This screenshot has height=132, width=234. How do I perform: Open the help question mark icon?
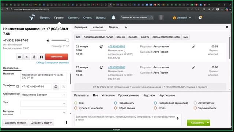click(x=200, y=18)
